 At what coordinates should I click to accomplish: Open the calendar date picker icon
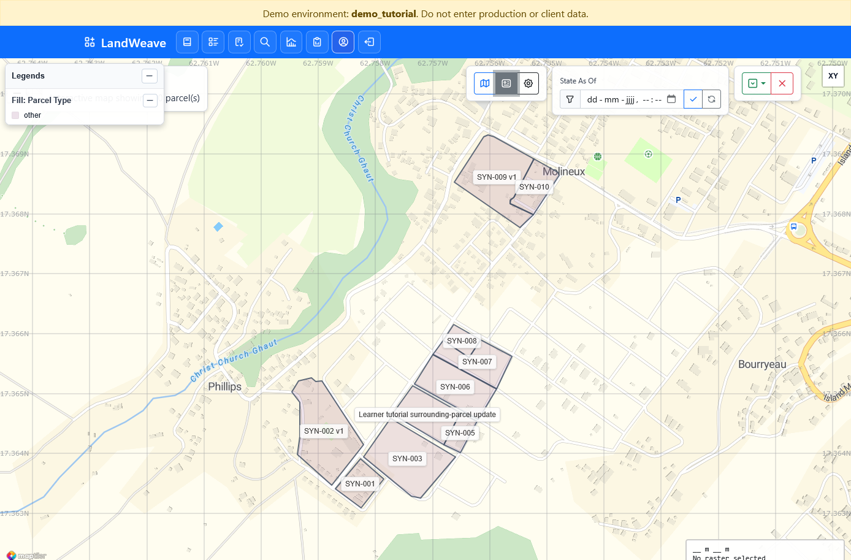click(x=671, y=99)
